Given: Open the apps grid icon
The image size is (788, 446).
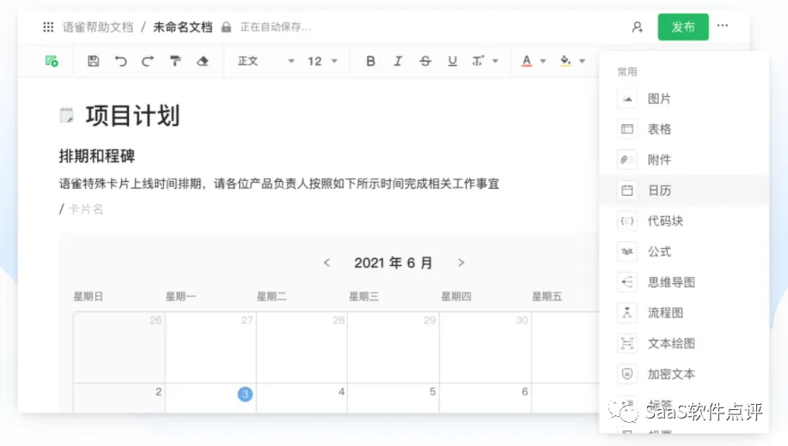Looking at the screenshot, I should pyautogui.click(x=48, y=27).
